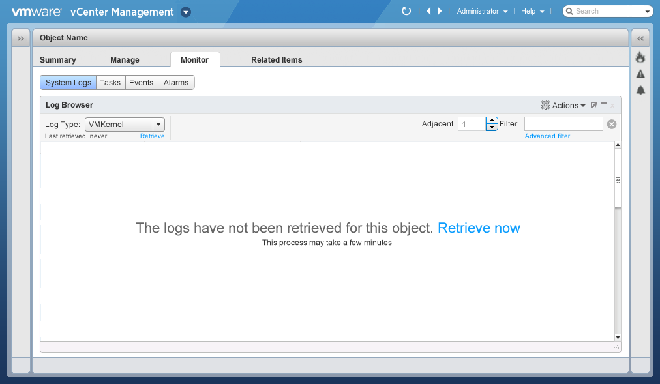The height and width of the screenshot is (384, 660).
Task: Switch to the Summary tab
Action: tap(58, 60)
